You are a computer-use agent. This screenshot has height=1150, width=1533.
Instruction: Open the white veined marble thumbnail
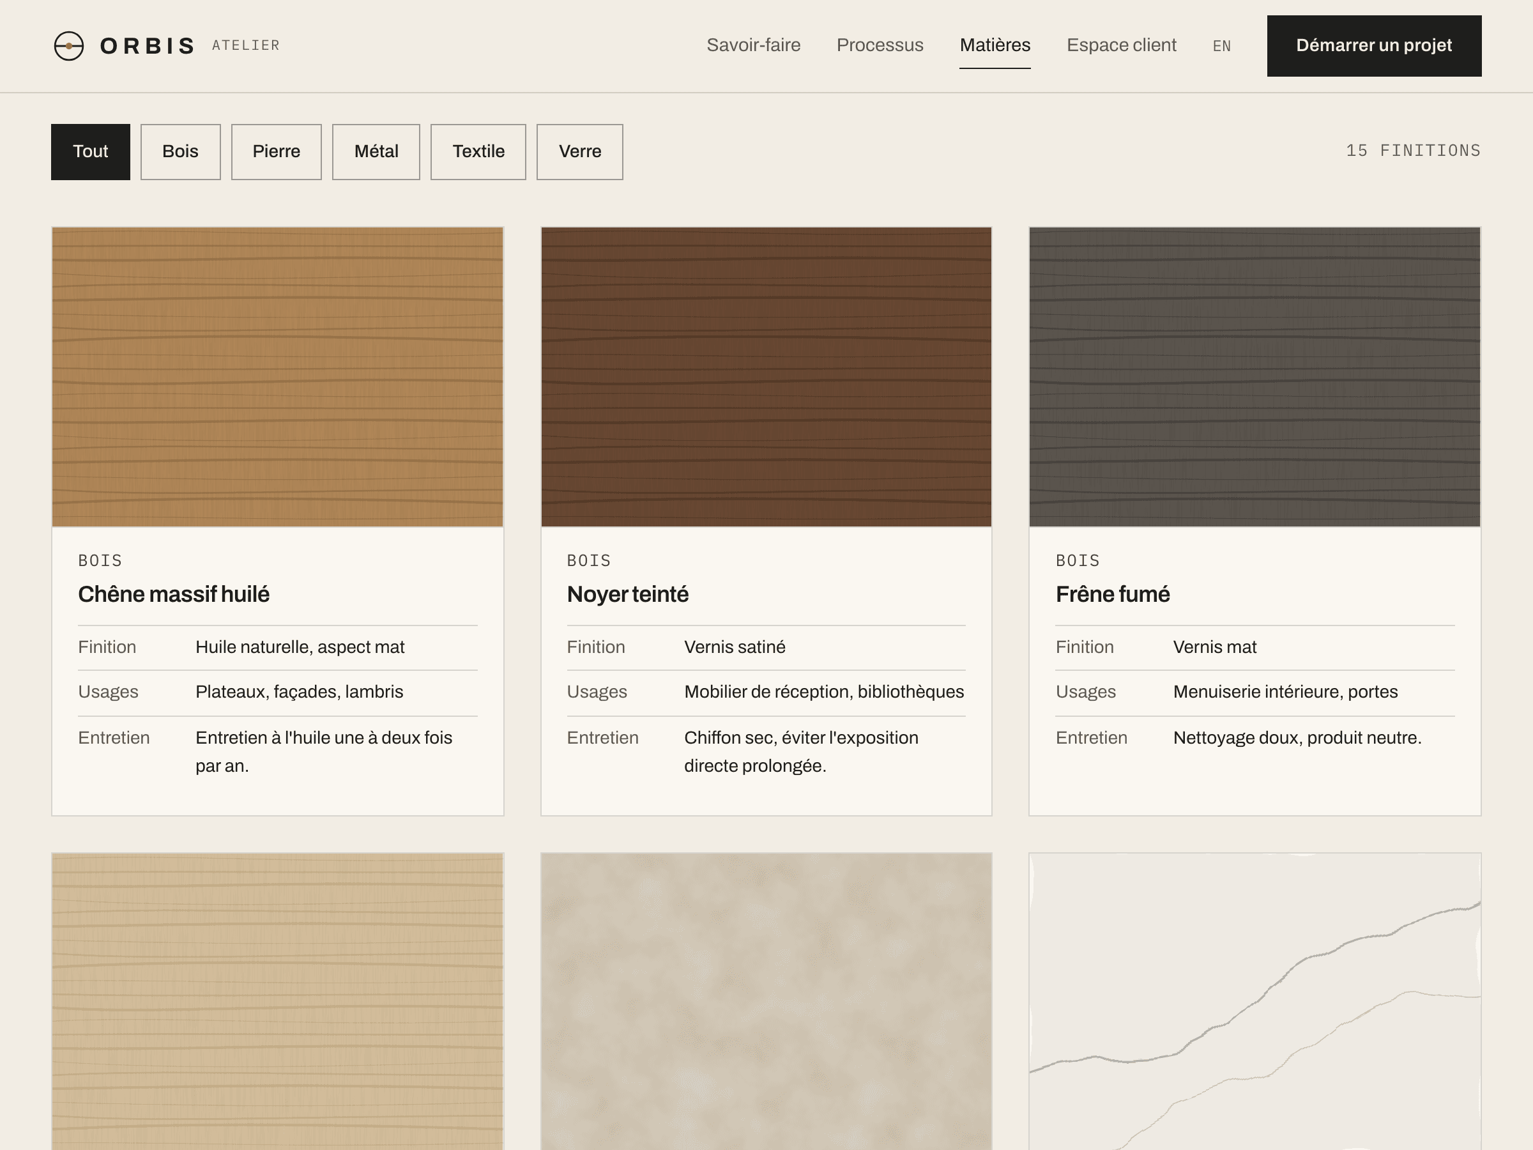tap(1255, 1002)
